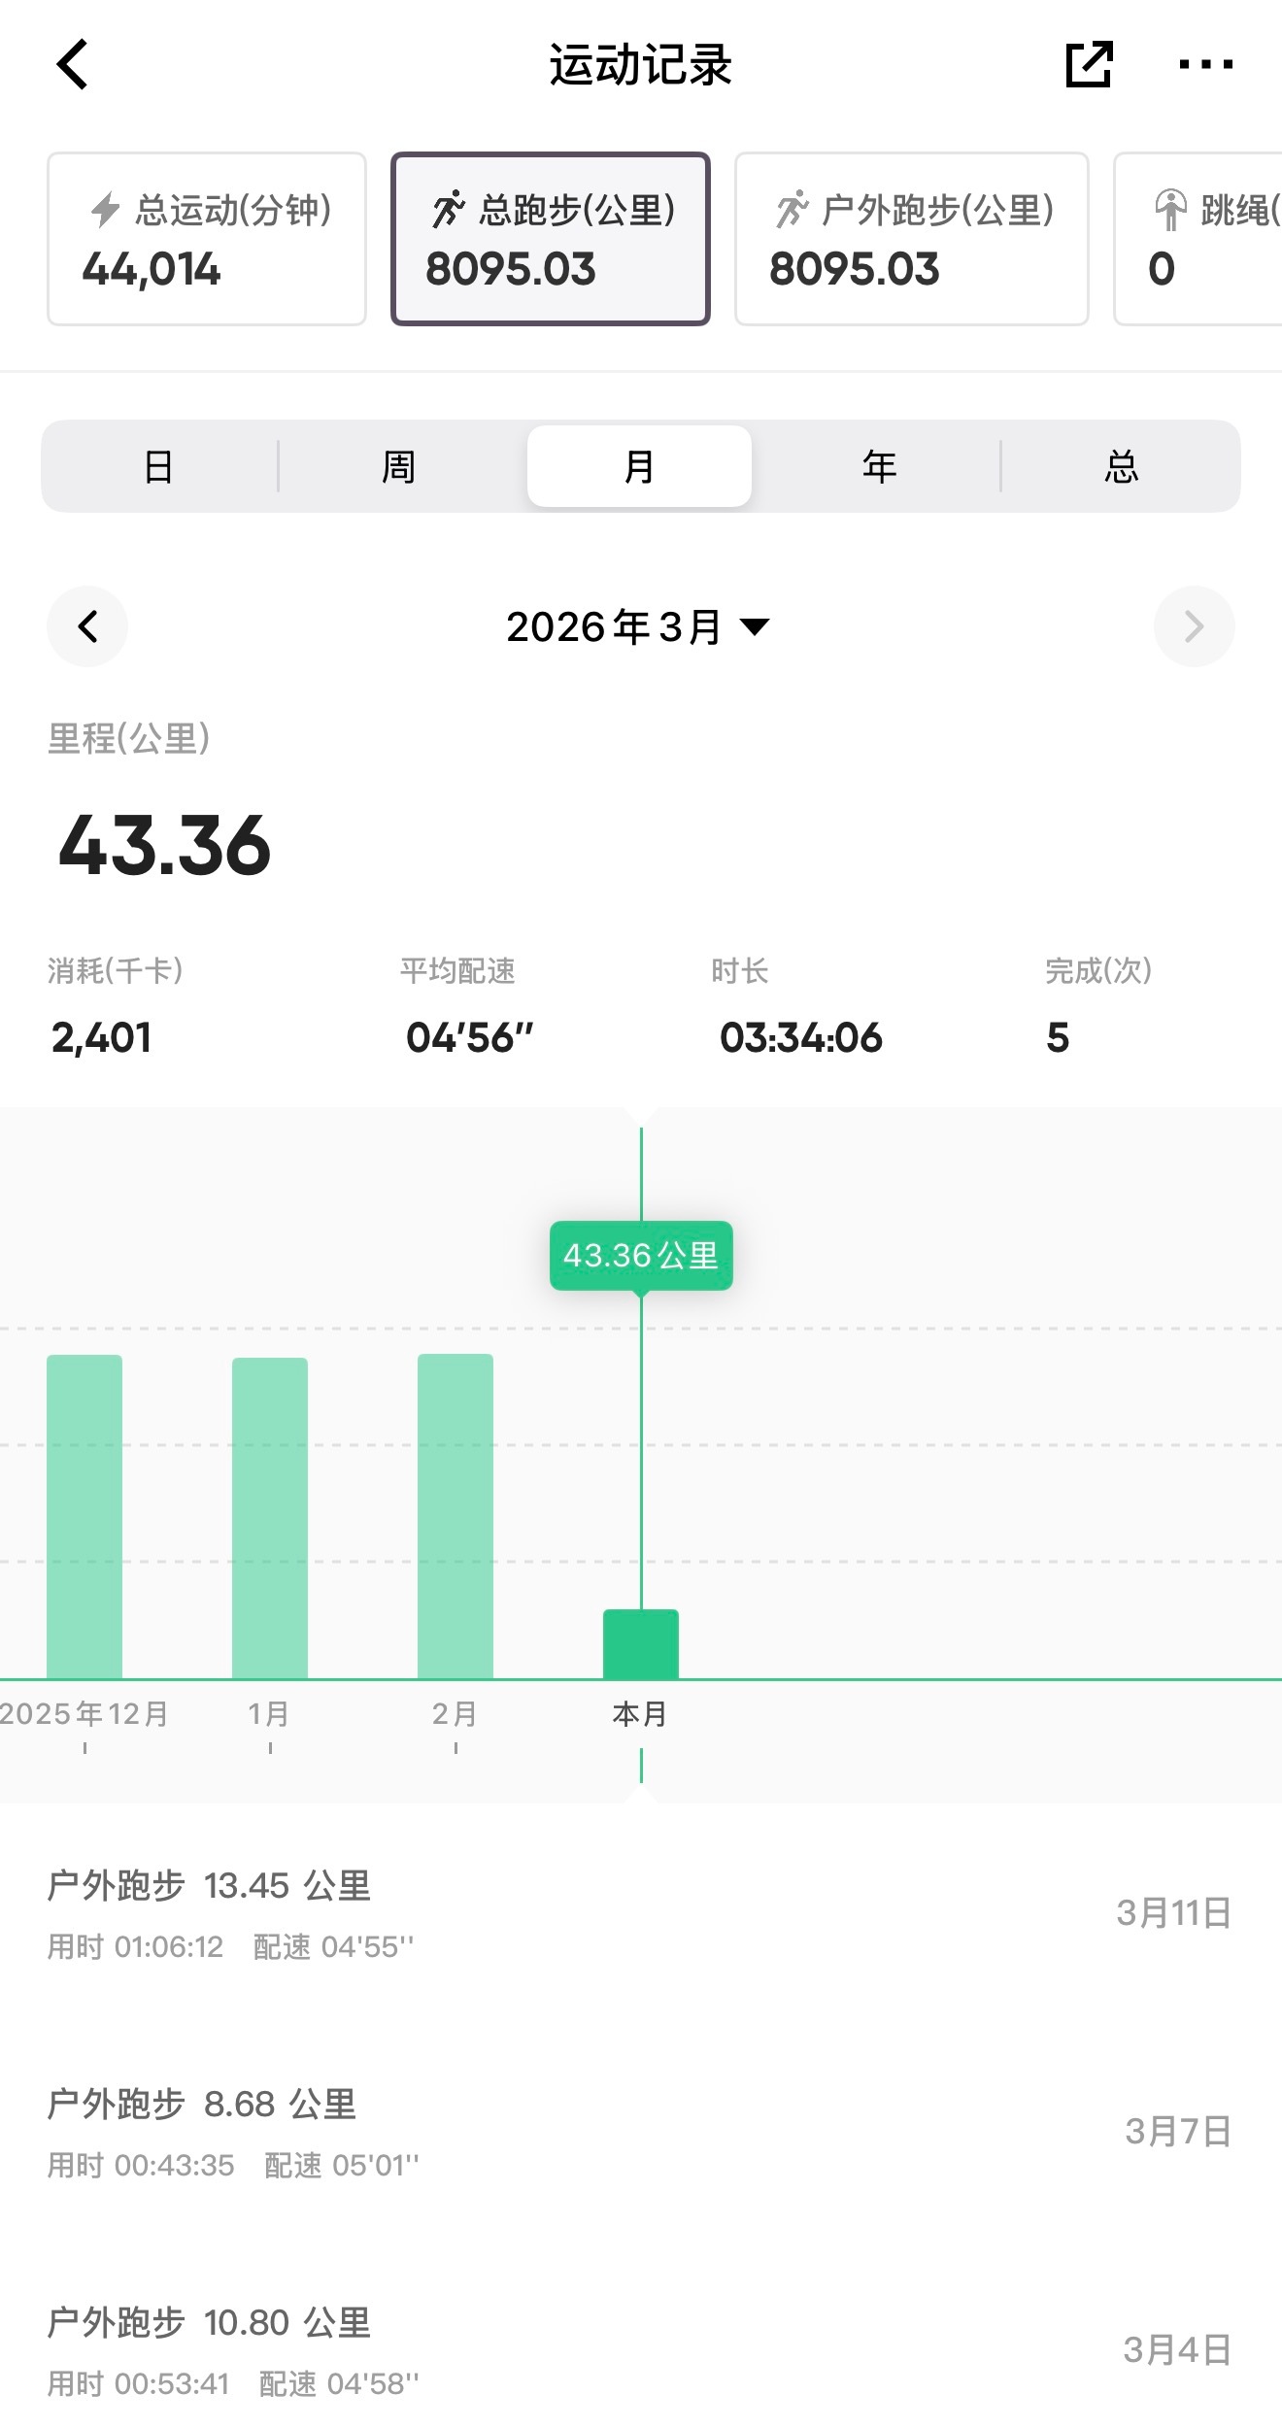This screenshot has height=2427, width=1282.
Task: Open the 2026年3月 month dropdown
Action: (638, 626)
